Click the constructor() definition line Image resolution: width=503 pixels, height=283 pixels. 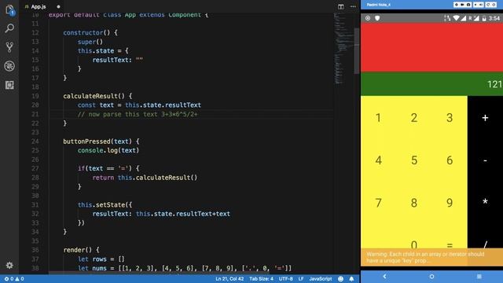pos(90,33)
